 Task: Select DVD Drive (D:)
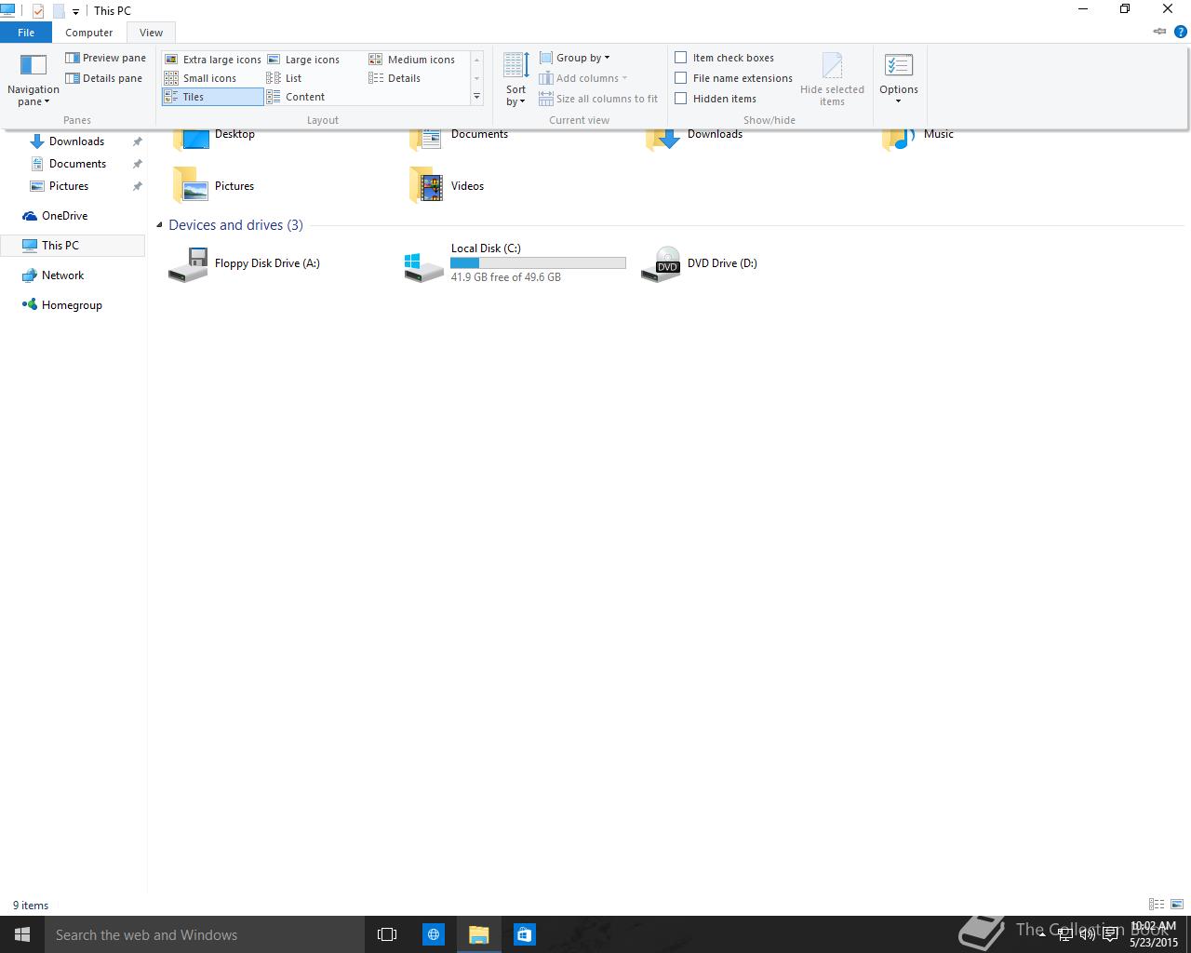coord(700,263)
